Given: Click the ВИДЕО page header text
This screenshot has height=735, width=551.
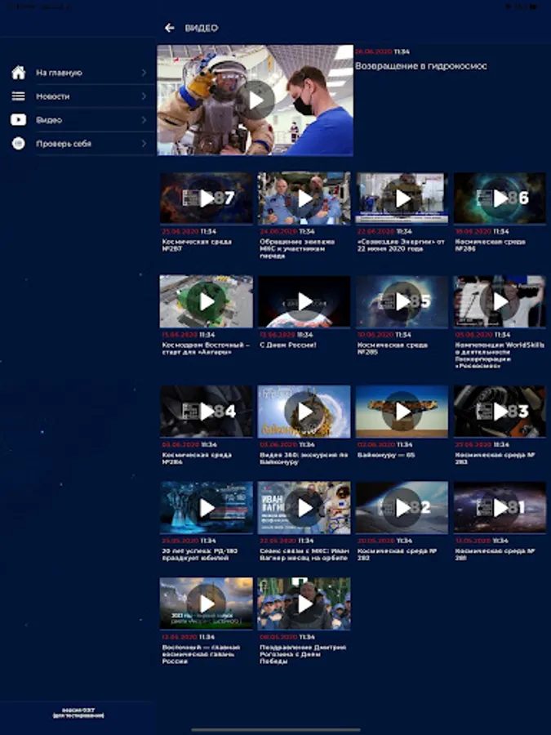Looking at the screenshot, I should (x=202, y=28).
